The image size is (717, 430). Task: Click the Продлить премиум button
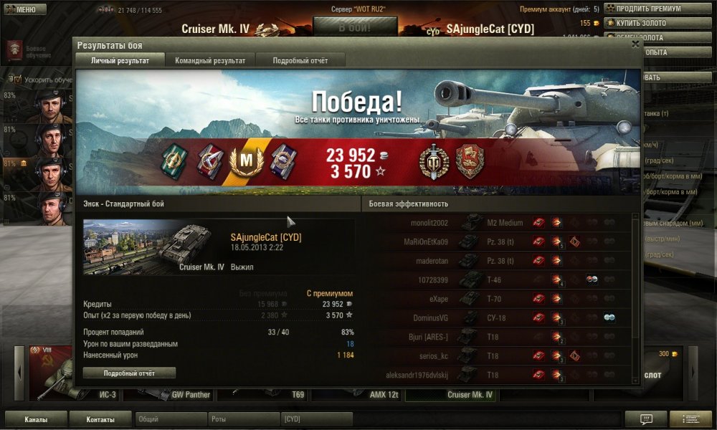658,9
